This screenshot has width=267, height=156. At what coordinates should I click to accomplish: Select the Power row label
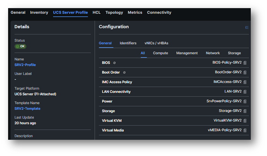click(x=107, y=102)
